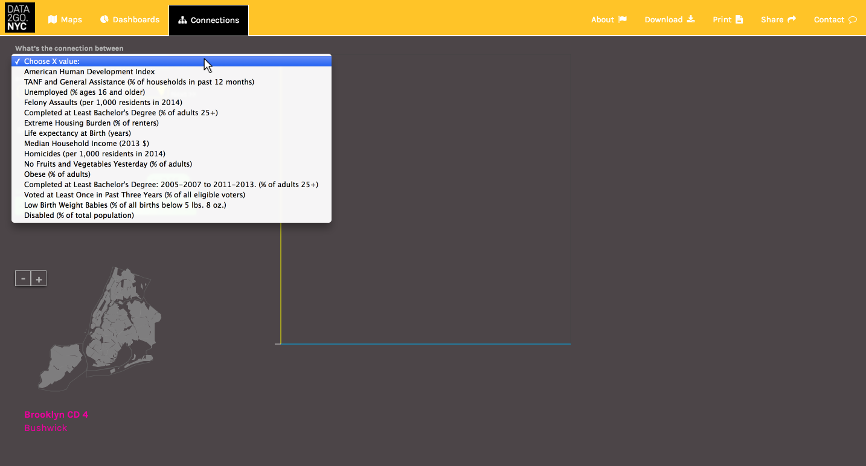Click the About flag icon
This screenshot has height=466, width=866.
click(x=623, y=19)
